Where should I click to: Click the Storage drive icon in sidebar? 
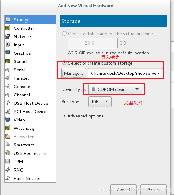(8, 19)
